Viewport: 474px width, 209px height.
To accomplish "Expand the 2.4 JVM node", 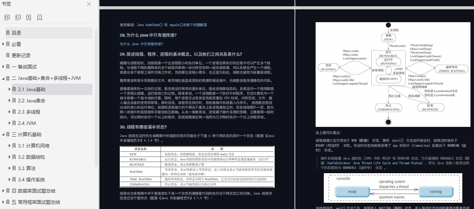I will coord(10,123).
